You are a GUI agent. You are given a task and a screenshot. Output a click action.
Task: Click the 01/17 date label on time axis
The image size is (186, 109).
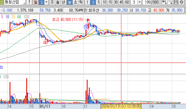[45, 106]
